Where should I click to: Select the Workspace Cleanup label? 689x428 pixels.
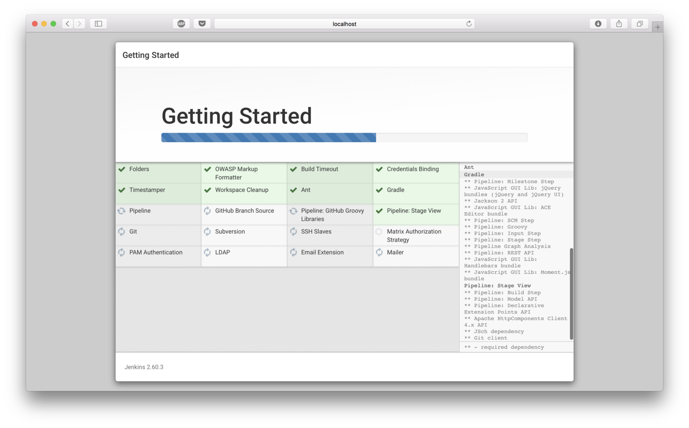point(242,190)
